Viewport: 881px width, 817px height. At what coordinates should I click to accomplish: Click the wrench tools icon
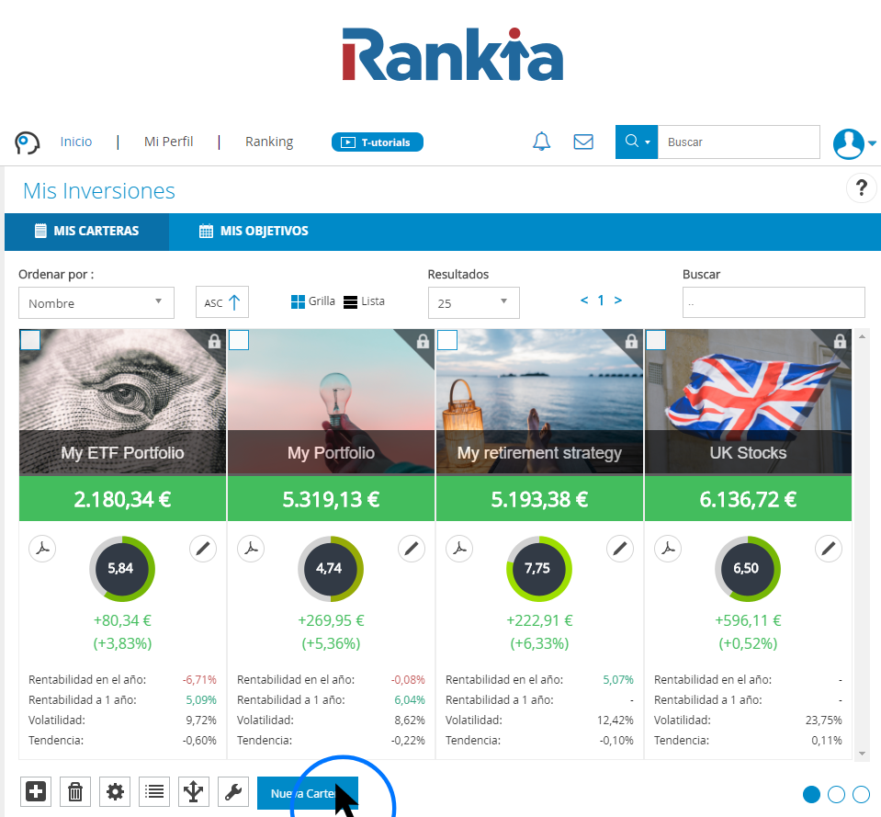pyautogui.click(x=233, y=791)
